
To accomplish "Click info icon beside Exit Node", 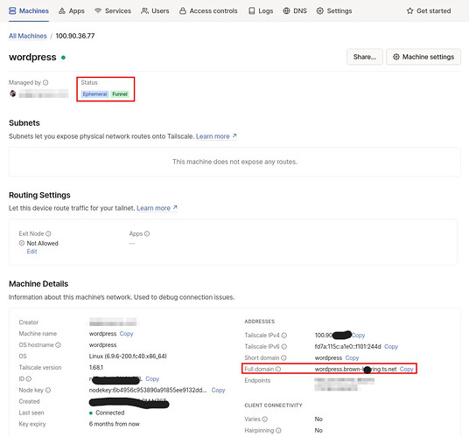I will (x=48, y=233).
